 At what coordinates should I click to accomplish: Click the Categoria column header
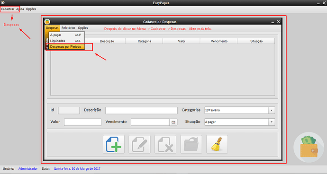point(145,41)
